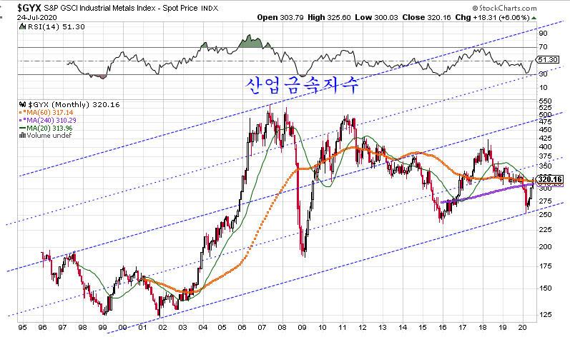Click the 475 price axis label

[x=545, y=122]
